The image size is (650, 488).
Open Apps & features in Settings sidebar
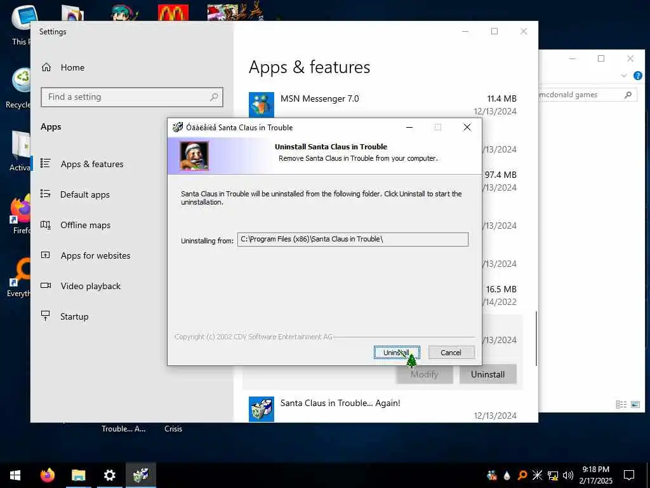point(91,164)
